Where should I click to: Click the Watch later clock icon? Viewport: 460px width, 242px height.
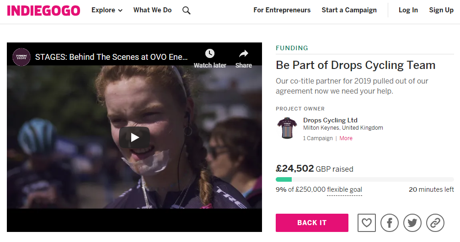click(x=209, y=54)
